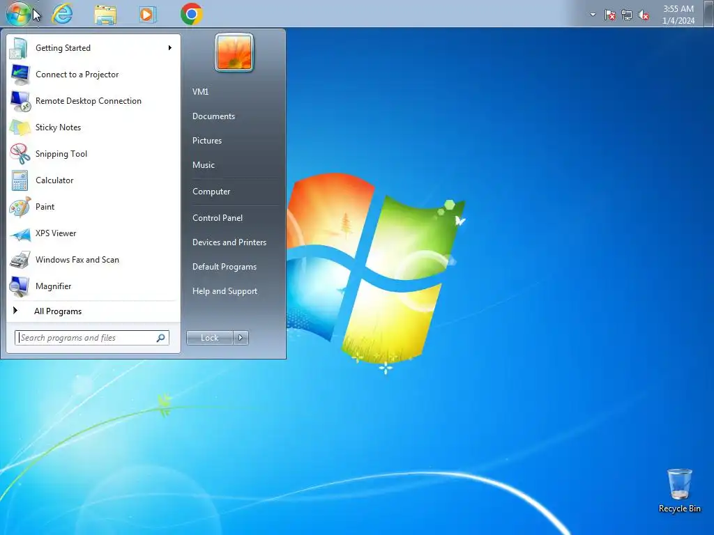This screenshot has width=714, height=535.
Task: Click the Paint palette icon
Action: click(20, 206)
